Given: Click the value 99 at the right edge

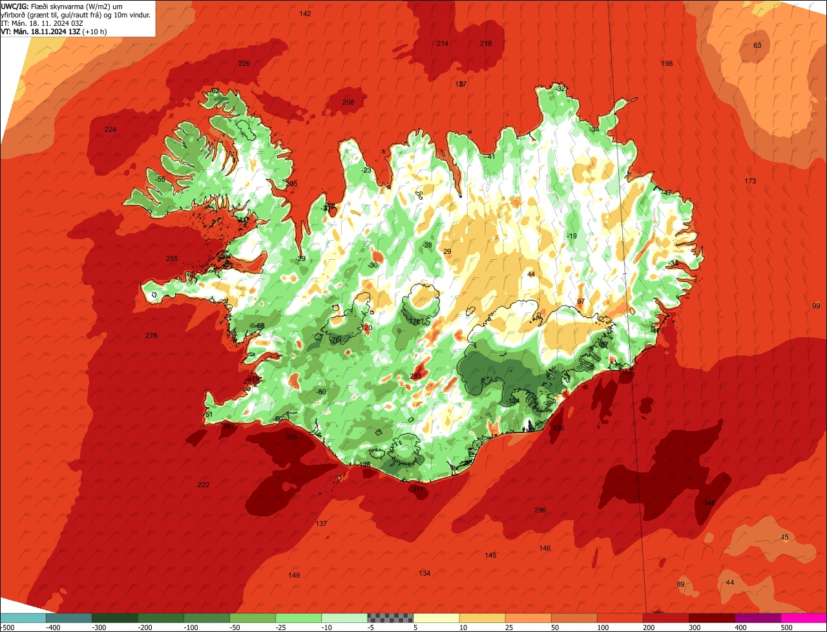Looking at the screenshot, I should (x=815, y=306).
